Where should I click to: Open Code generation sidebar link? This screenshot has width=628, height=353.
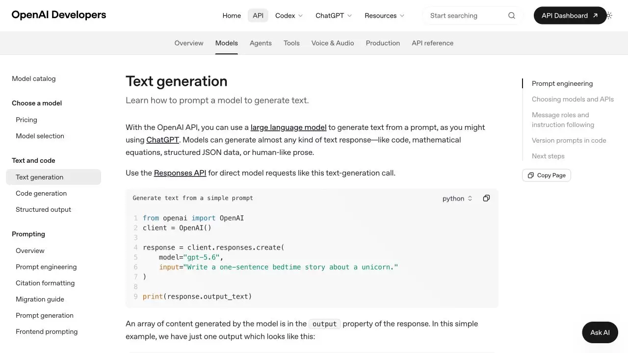41,193
